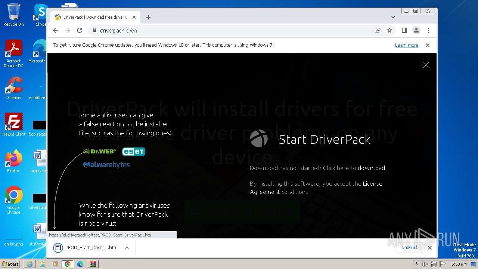Click the Windows Start button
Screen dimensions: 478x269
[x=10, y=264]
